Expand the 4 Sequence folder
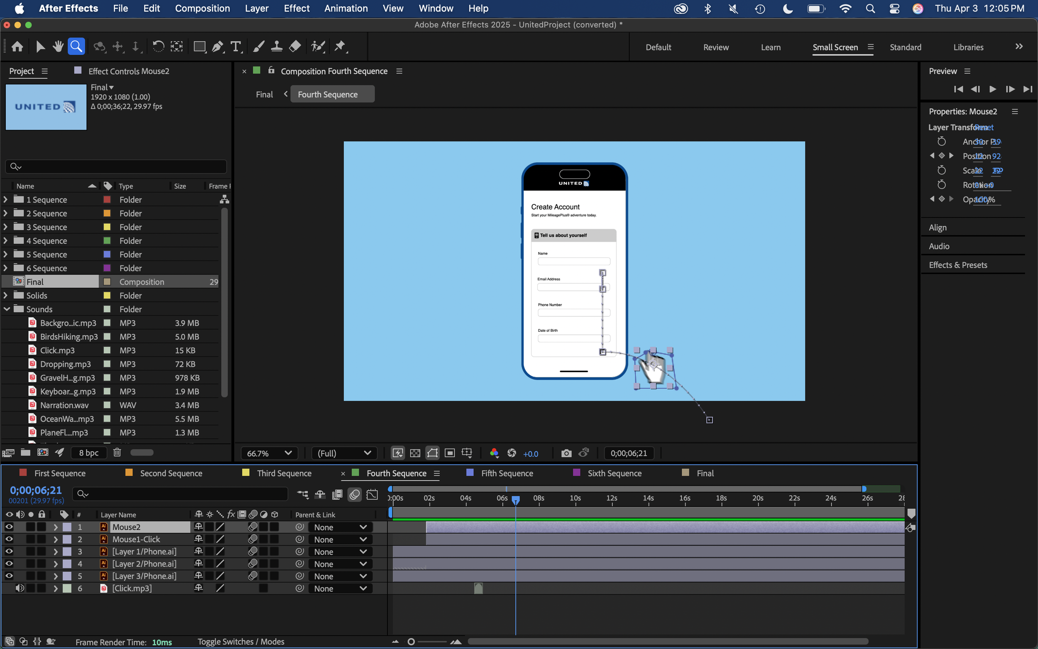The width and height of the screenshot is (1038, 649). point(5,241)
